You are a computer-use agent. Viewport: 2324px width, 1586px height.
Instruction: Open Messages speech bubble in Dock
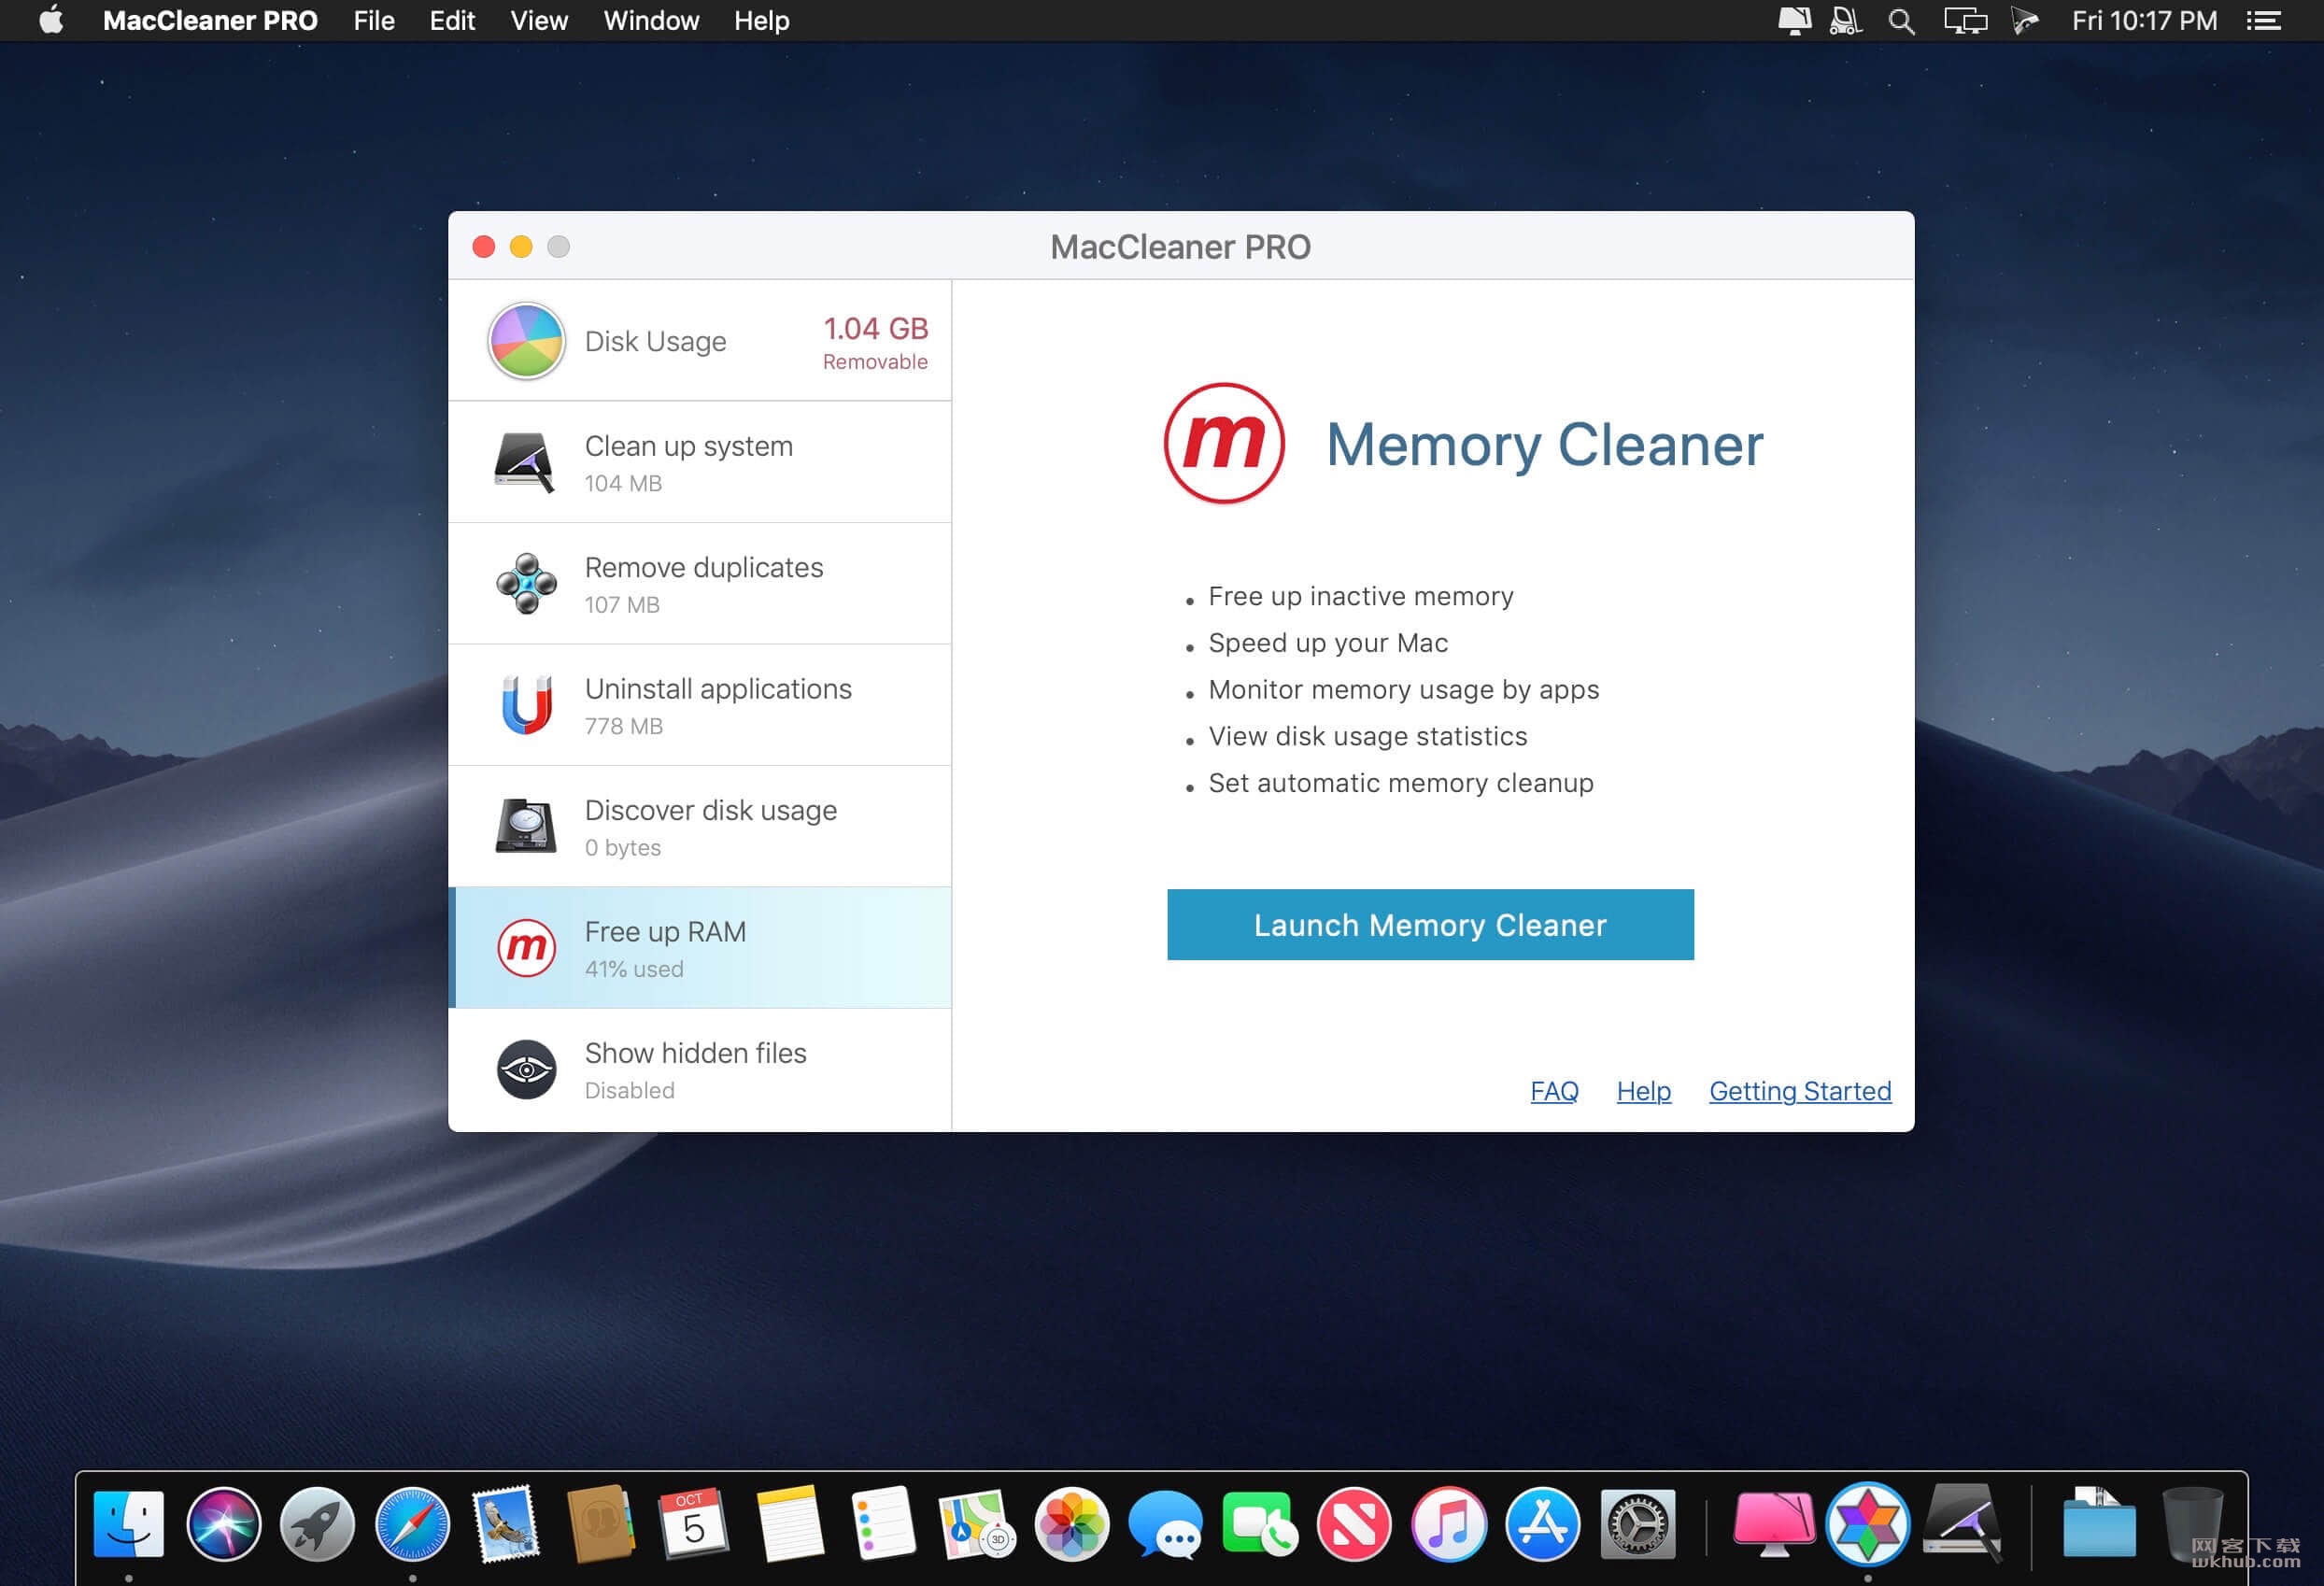point(1166,1524)
